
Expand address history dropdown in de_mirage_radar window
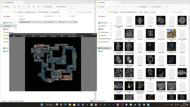coord(67,12)
